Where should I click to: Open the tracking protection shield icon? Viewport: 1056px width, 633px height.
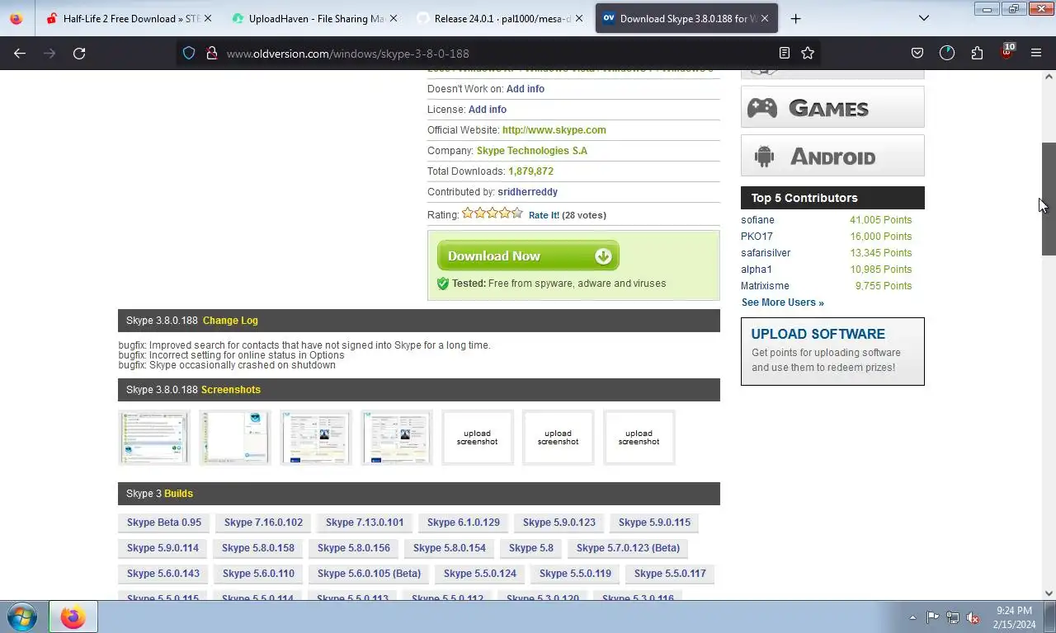[x=189, y=53]
